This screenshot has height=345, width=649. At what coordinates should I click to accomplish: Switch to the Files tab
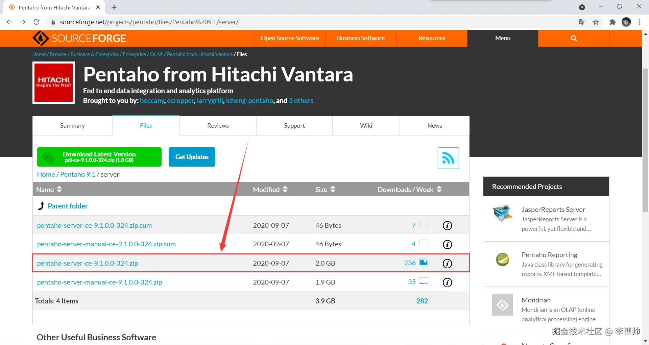point(146,126)
